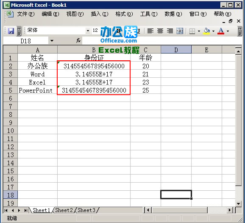Click the Excel workbook icon in menu bar

[x=10, y=14]
